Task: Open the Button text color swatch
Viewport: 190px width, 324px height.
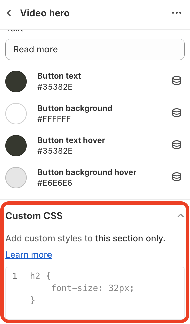Action: (16, 82)
